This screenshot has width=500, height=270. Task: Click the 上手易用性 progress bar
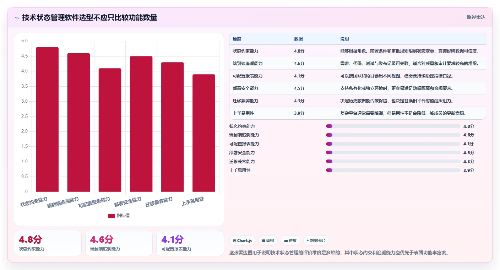393,171
